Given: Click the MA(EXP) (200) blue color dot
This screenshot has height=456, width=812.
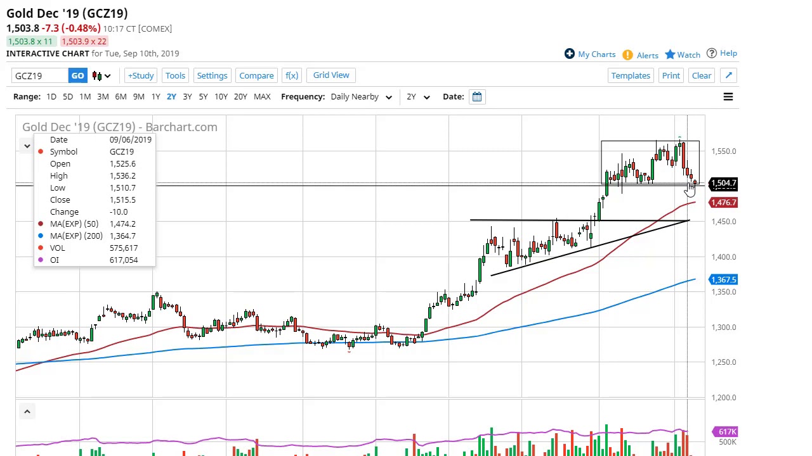Looking at the screenshot, I should 41,236.
